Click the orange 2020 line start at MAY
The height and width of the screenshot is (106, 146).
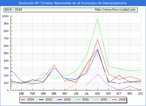65,90
